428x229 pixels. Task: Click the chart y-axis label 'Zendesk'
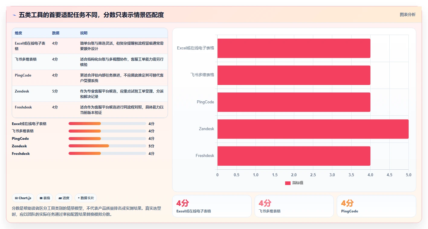coord(206,129)
